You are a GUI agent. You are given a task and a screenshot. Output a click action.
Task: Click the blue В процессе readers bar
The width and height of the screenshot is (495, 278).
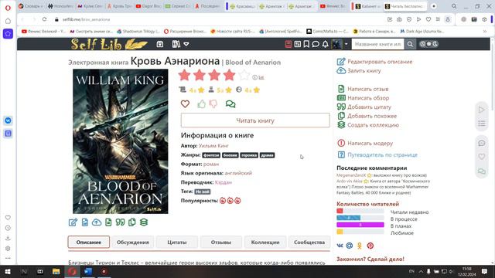[x=349, y=218]
